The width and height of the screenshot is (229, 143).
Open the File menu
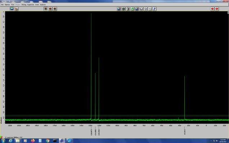click(x=2, y=5)
